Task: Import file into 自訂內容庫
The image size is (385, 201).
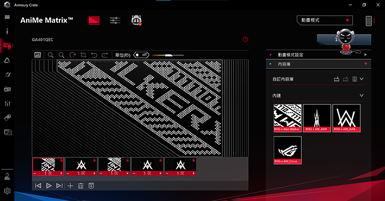Action: point(336,79)
